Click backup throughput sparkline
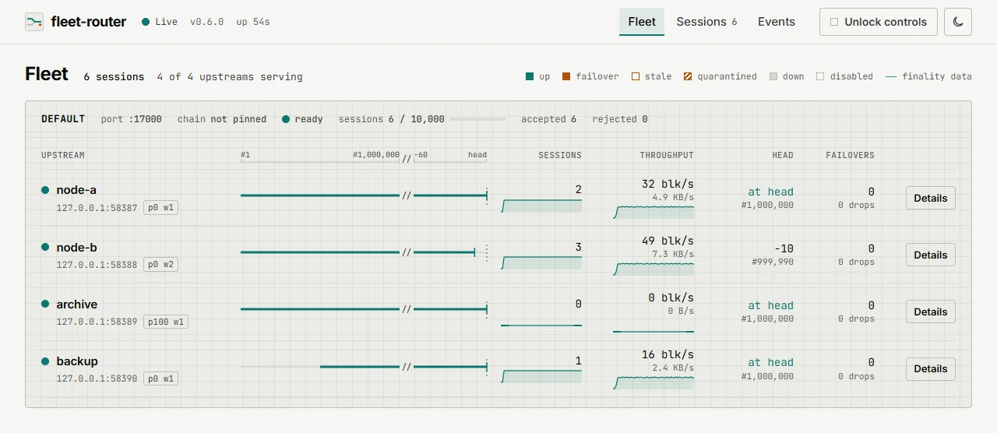 654,382
